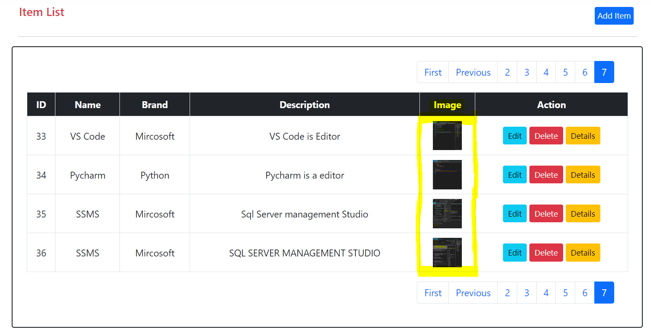
Task: Click the VS Code name cell
Action: tap(87, 136)
